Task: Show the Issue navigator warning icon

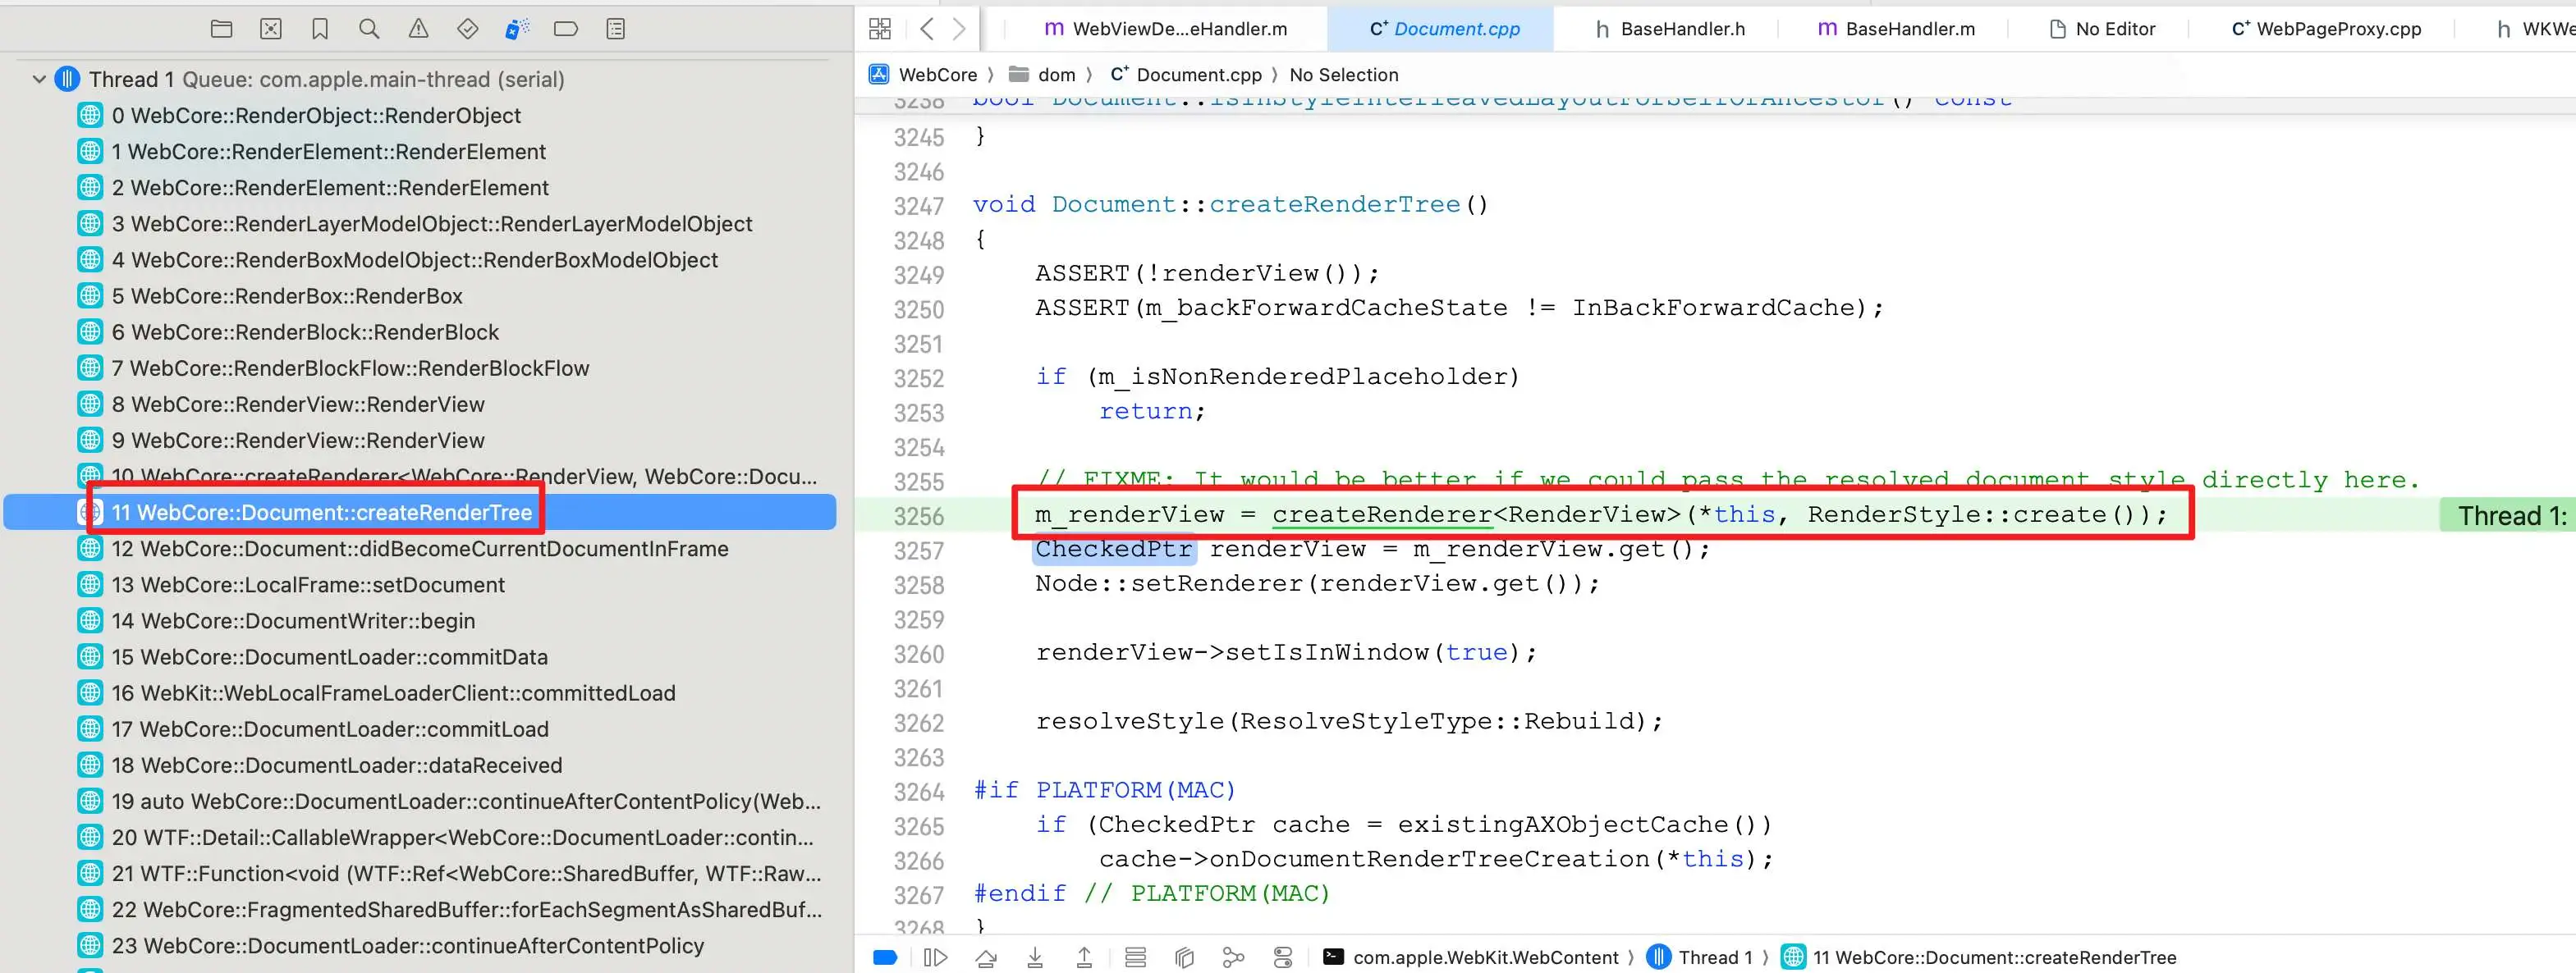Action: (418, 29)
